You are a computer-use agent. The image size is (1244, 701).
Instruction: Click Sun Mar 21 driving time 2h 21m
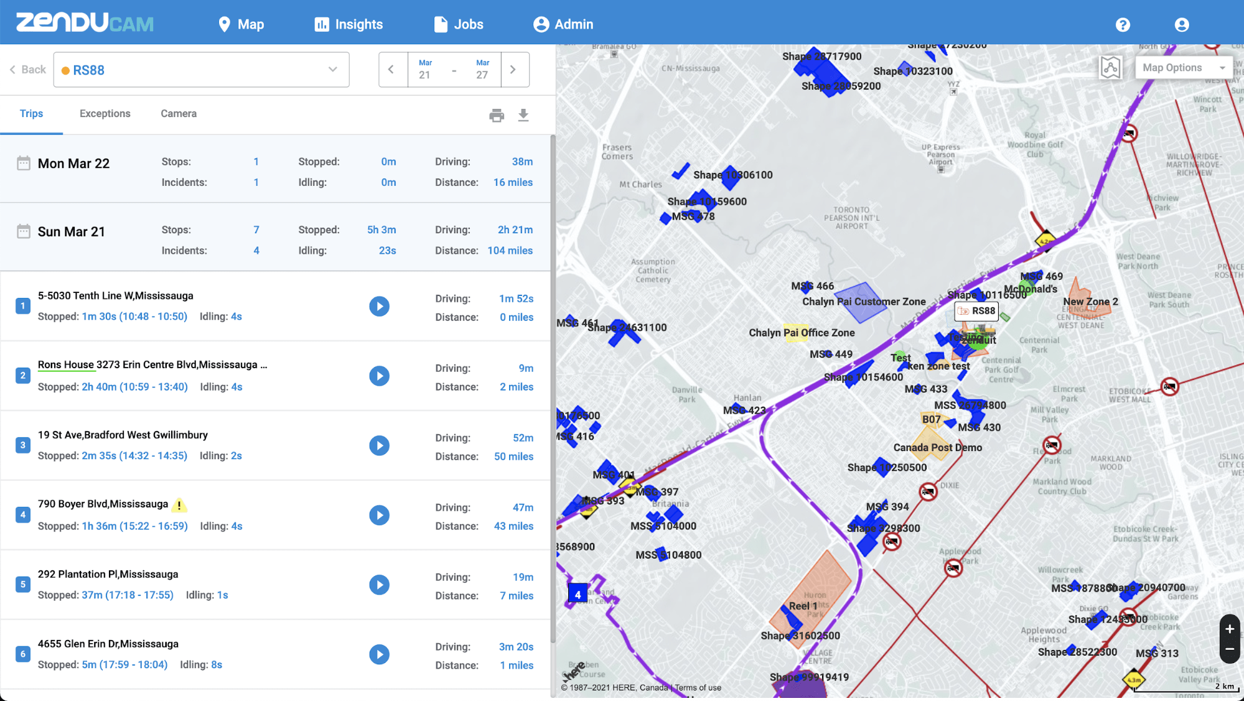pyautogui.click(x=515, y=230)
